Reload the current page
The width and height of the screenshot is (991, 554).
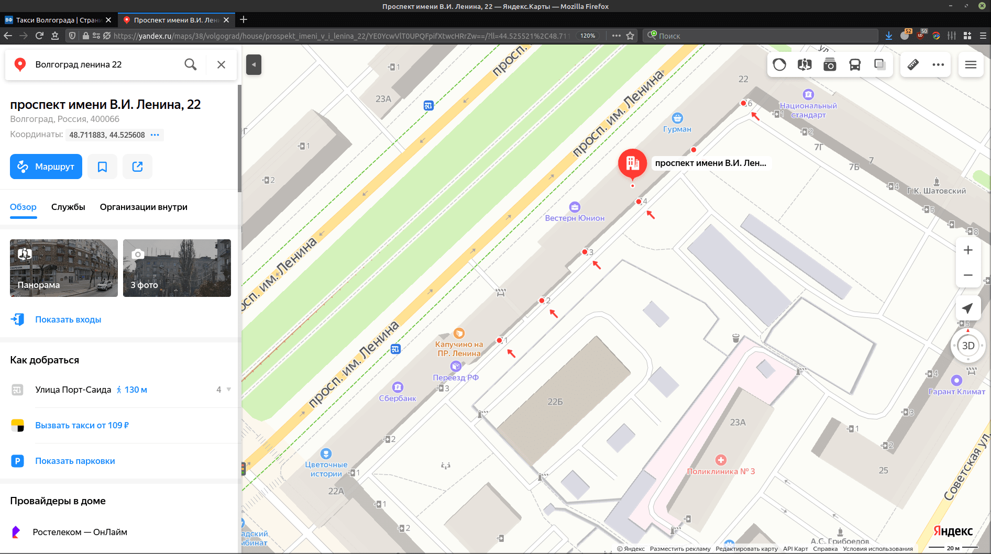pyautogui.click(x=39, y=36)
